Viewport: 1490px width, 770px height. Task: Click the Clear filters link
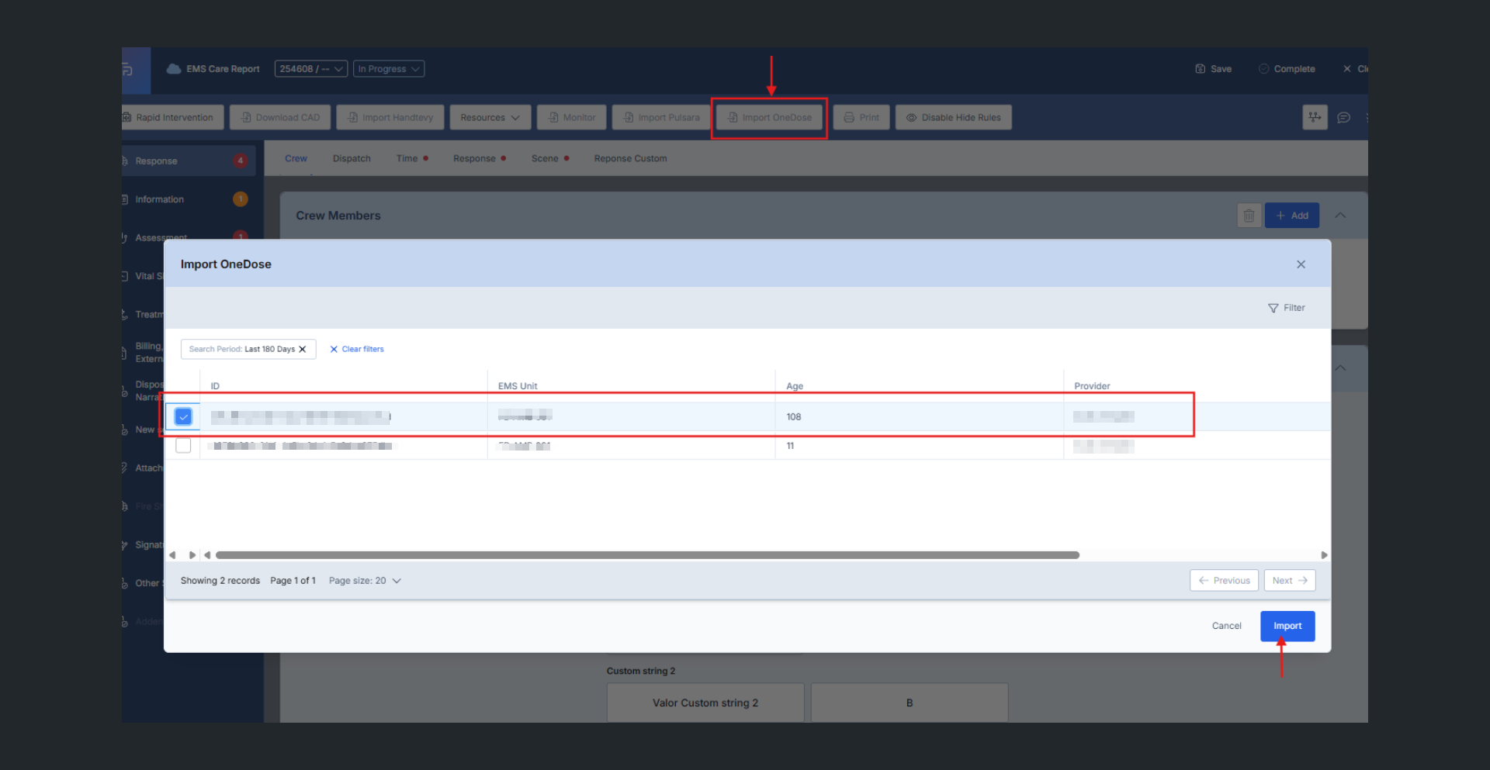point(357,349)
